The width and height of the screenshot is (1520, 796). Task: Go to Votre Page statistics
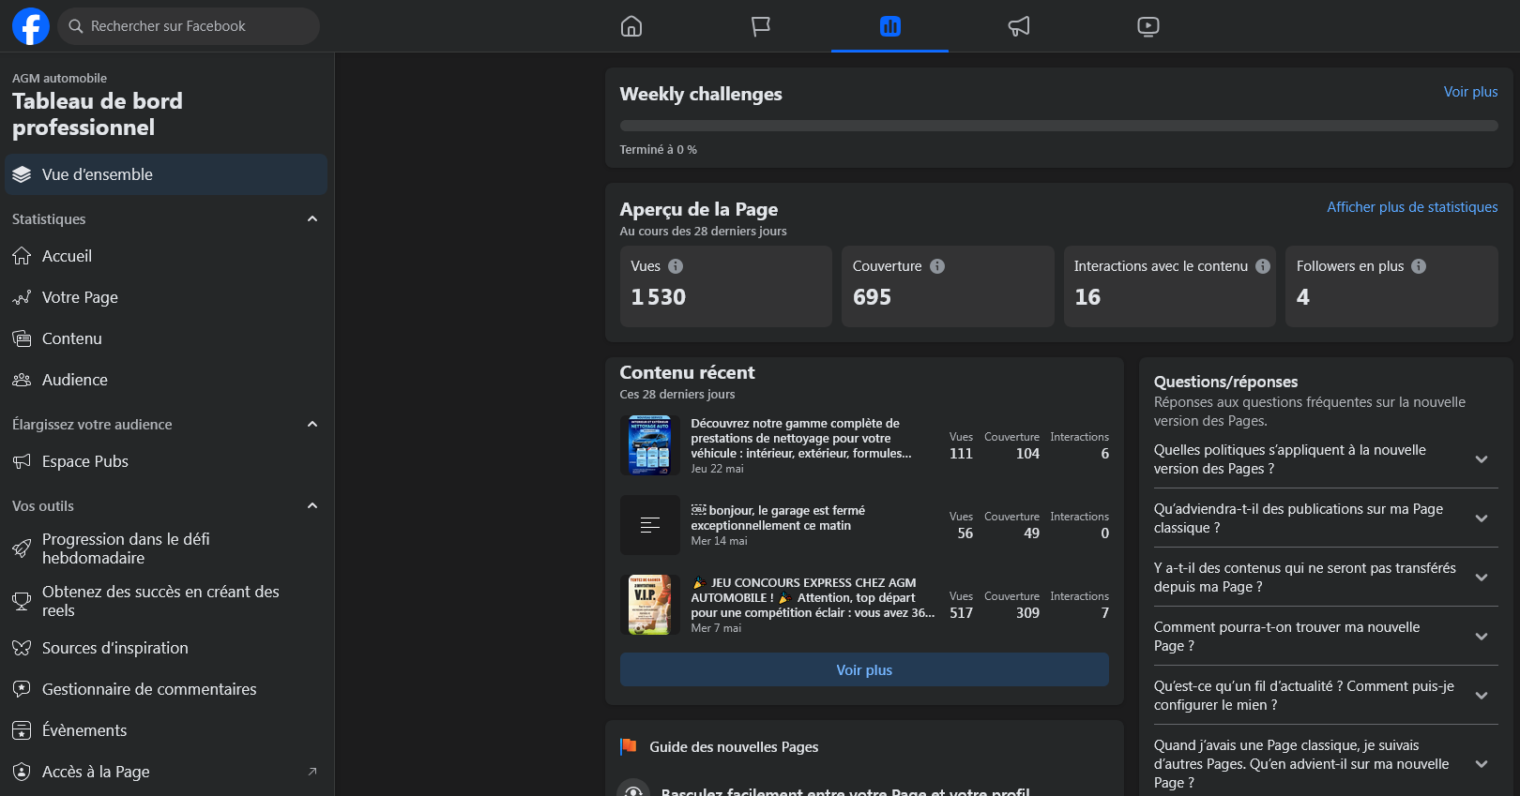tap(166, 297)
